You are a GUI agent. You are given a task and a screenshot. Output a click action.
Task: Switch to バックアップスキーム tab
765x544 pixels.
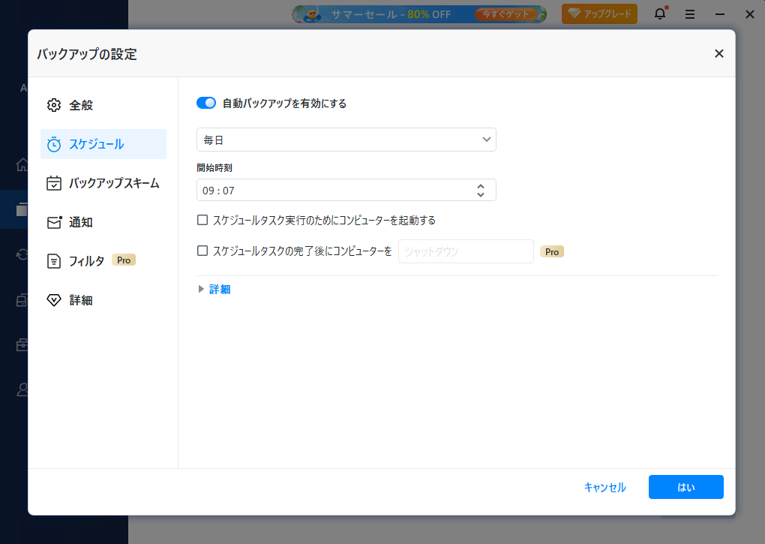click(x=103, y=183)
